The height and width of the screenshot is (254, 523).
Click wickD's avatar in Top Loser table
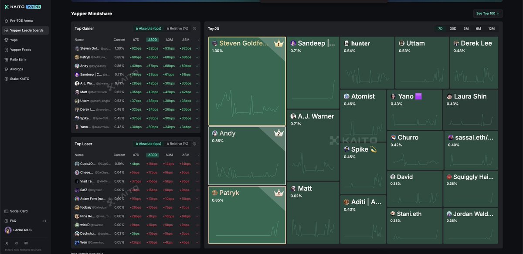coord(77,225)
